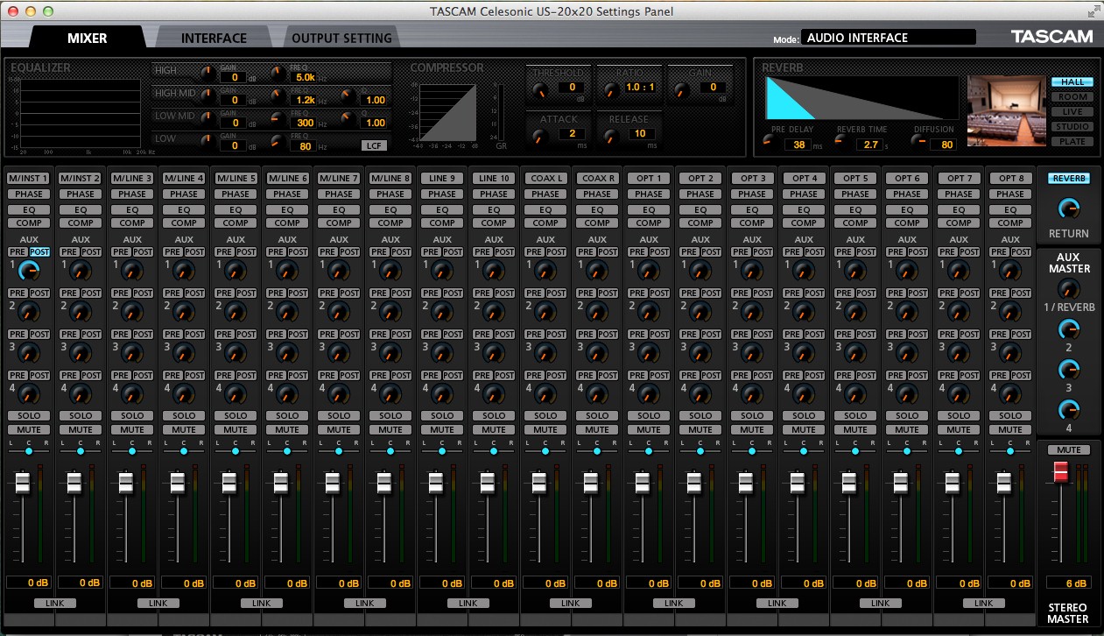The height and width of the screenshot is (636, 1104).
Task: Adjust AUX 4 send knob on M/LINE 4
Action: [185, 393]
